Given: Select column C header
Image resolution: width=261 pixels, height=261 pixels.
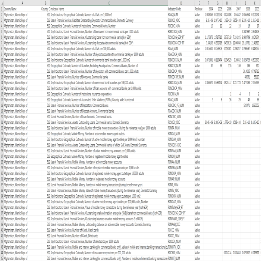Looking at the screenshot, I should (x=109, y=3).
